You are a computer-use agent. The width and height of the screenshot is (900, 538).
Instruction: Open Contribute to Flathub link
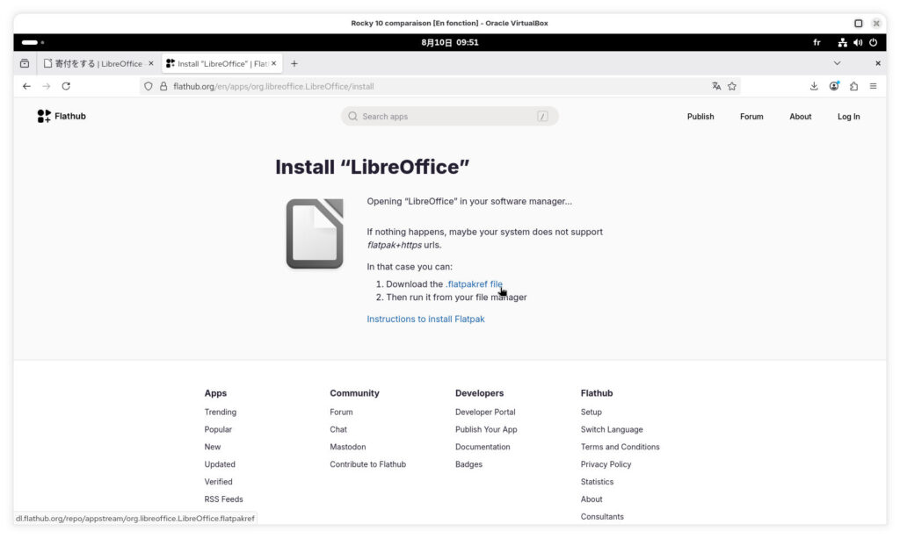367,464
